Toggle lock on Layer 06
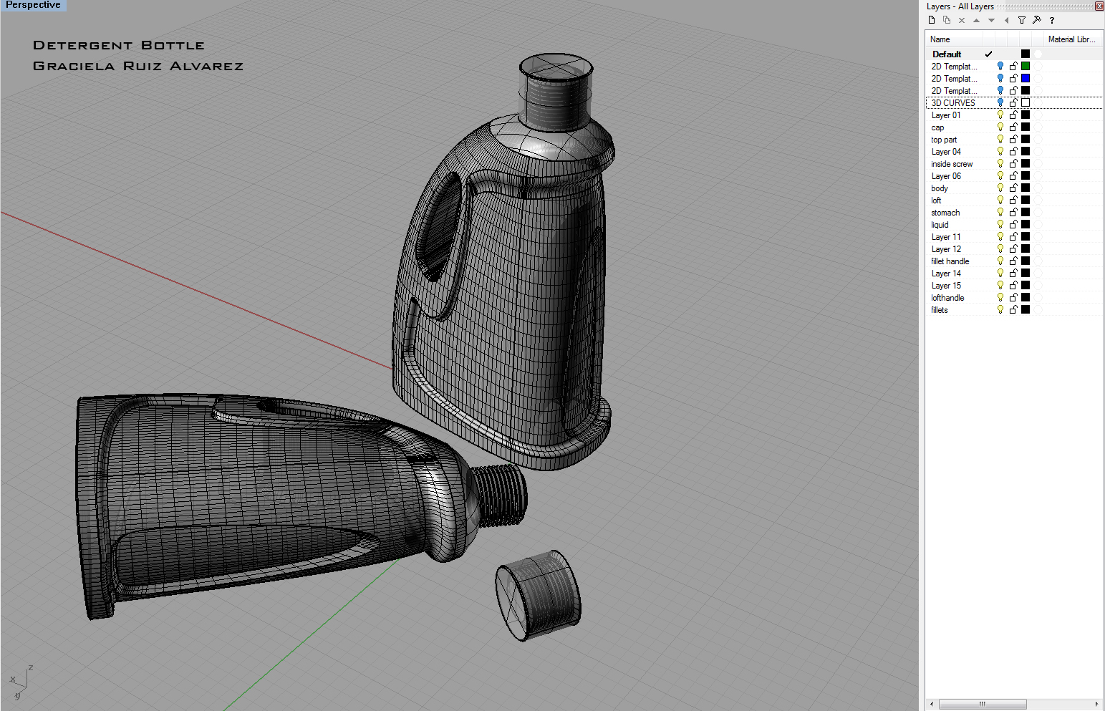This screenshot has width=1105, height=711. [x=1013, y=175]
